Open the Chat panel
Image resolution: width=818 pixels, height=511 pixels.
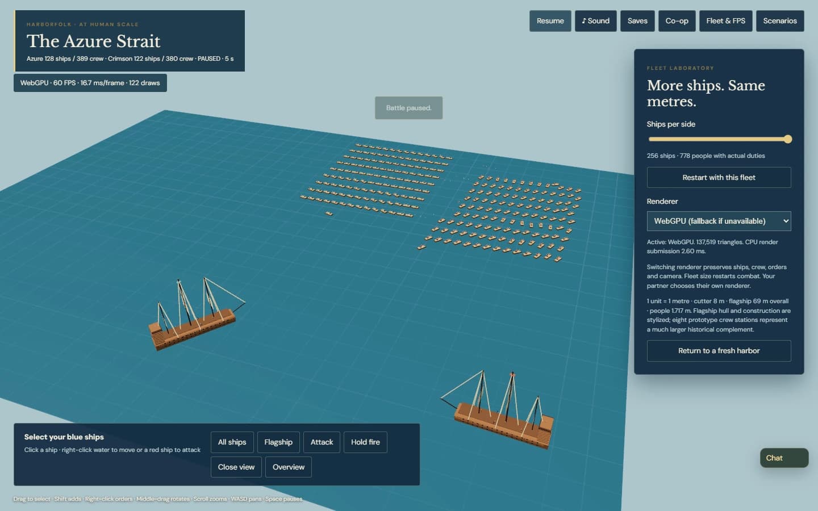[784, 458]
